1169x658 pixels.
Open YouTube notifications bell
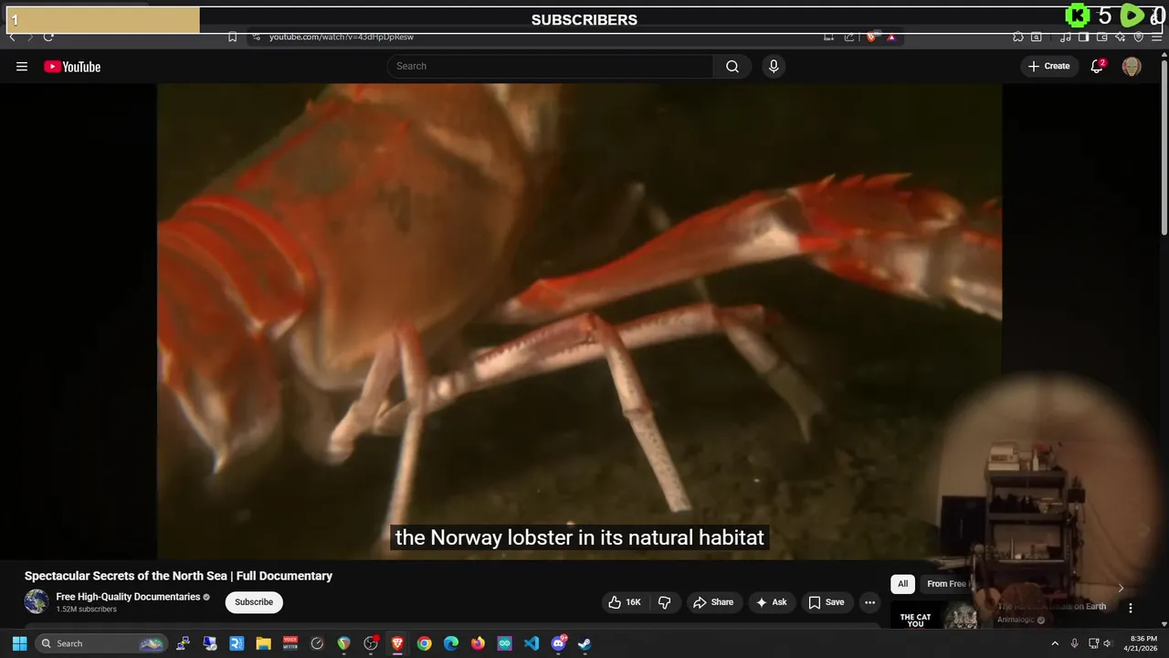click(1097, 66)
